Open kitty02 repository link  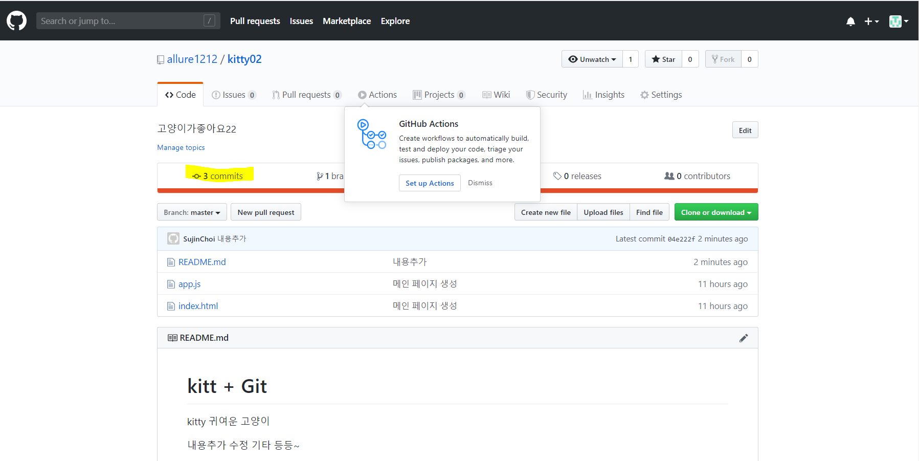pos(244,59)
